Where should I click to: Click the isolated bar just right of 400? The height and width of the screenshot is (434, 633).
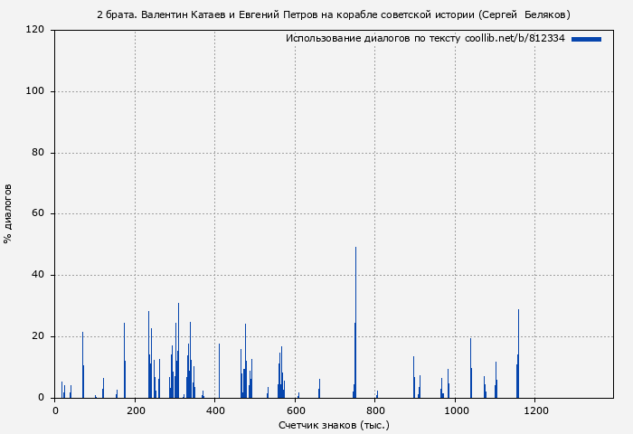(219, 371)
